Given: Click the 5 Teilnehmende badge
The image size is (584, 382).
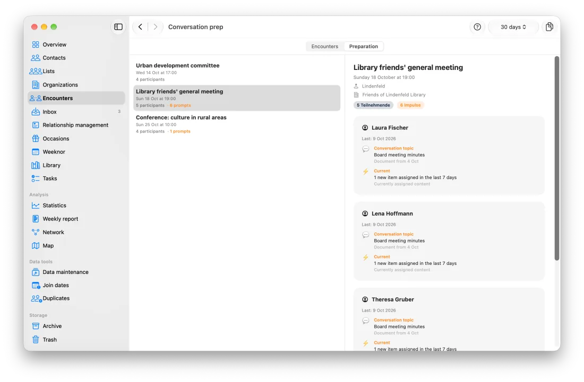Looking at the screenshot, I should (x=373, y=105).
